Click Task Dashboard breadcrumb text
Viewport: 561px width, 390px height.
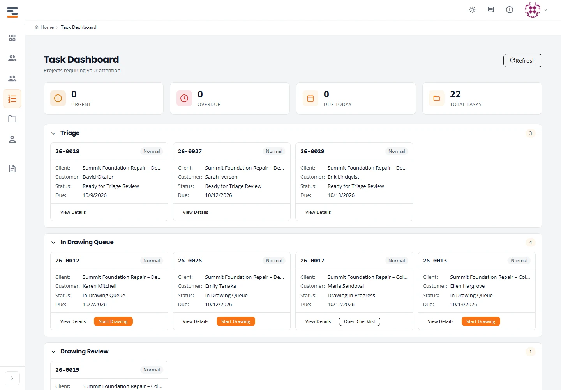pyautogui.click(x=79, y=27)
